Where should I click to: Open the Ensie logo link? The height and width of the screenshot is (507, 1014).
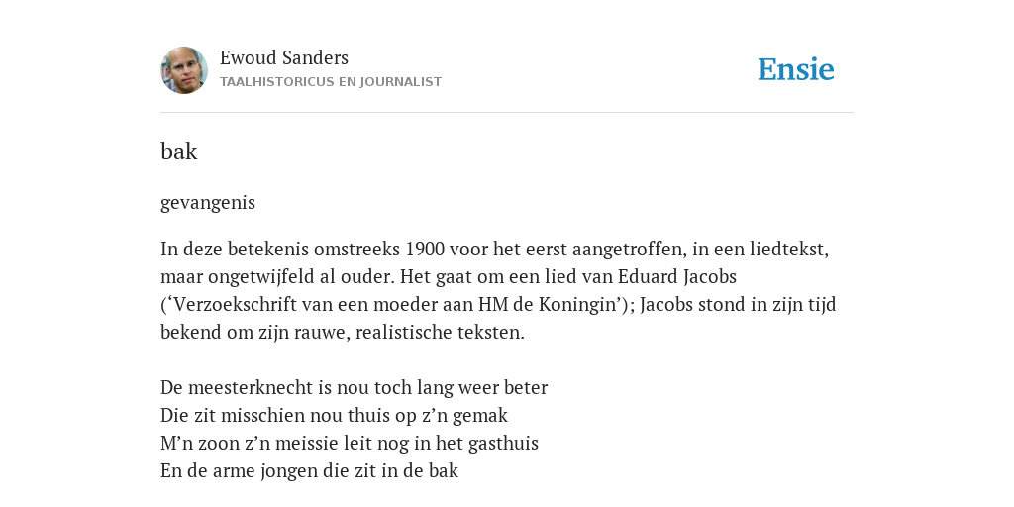point(796,70)
